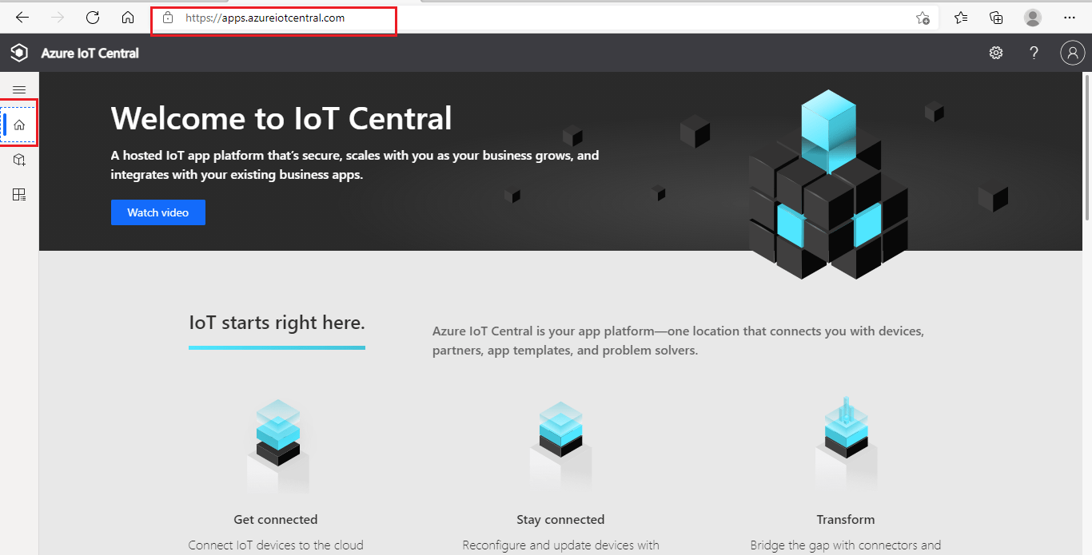The image size is (1092, 555).
Task: Open My apps sidebar icon
Action: click(x=19, y=194)
